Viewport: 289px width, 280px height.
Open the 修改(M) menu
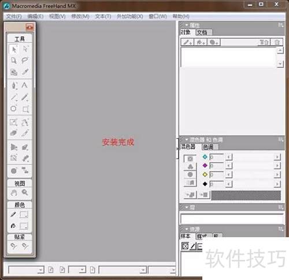pyautogui.click(x=80, y=16)
